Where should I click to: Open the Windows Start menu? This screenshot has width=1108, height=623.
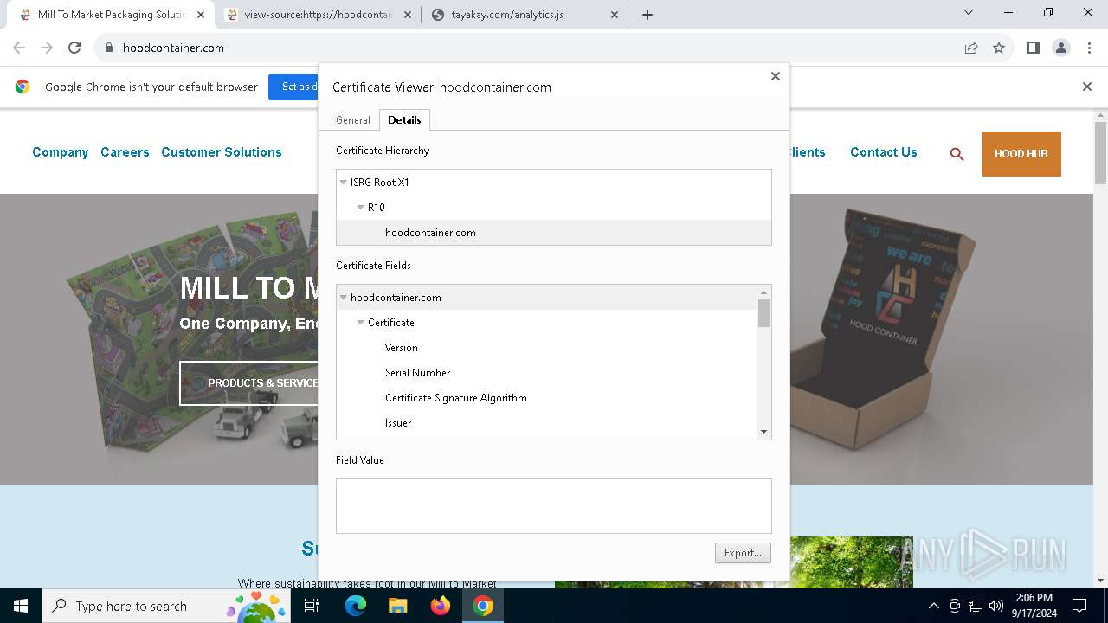(20, 606)
